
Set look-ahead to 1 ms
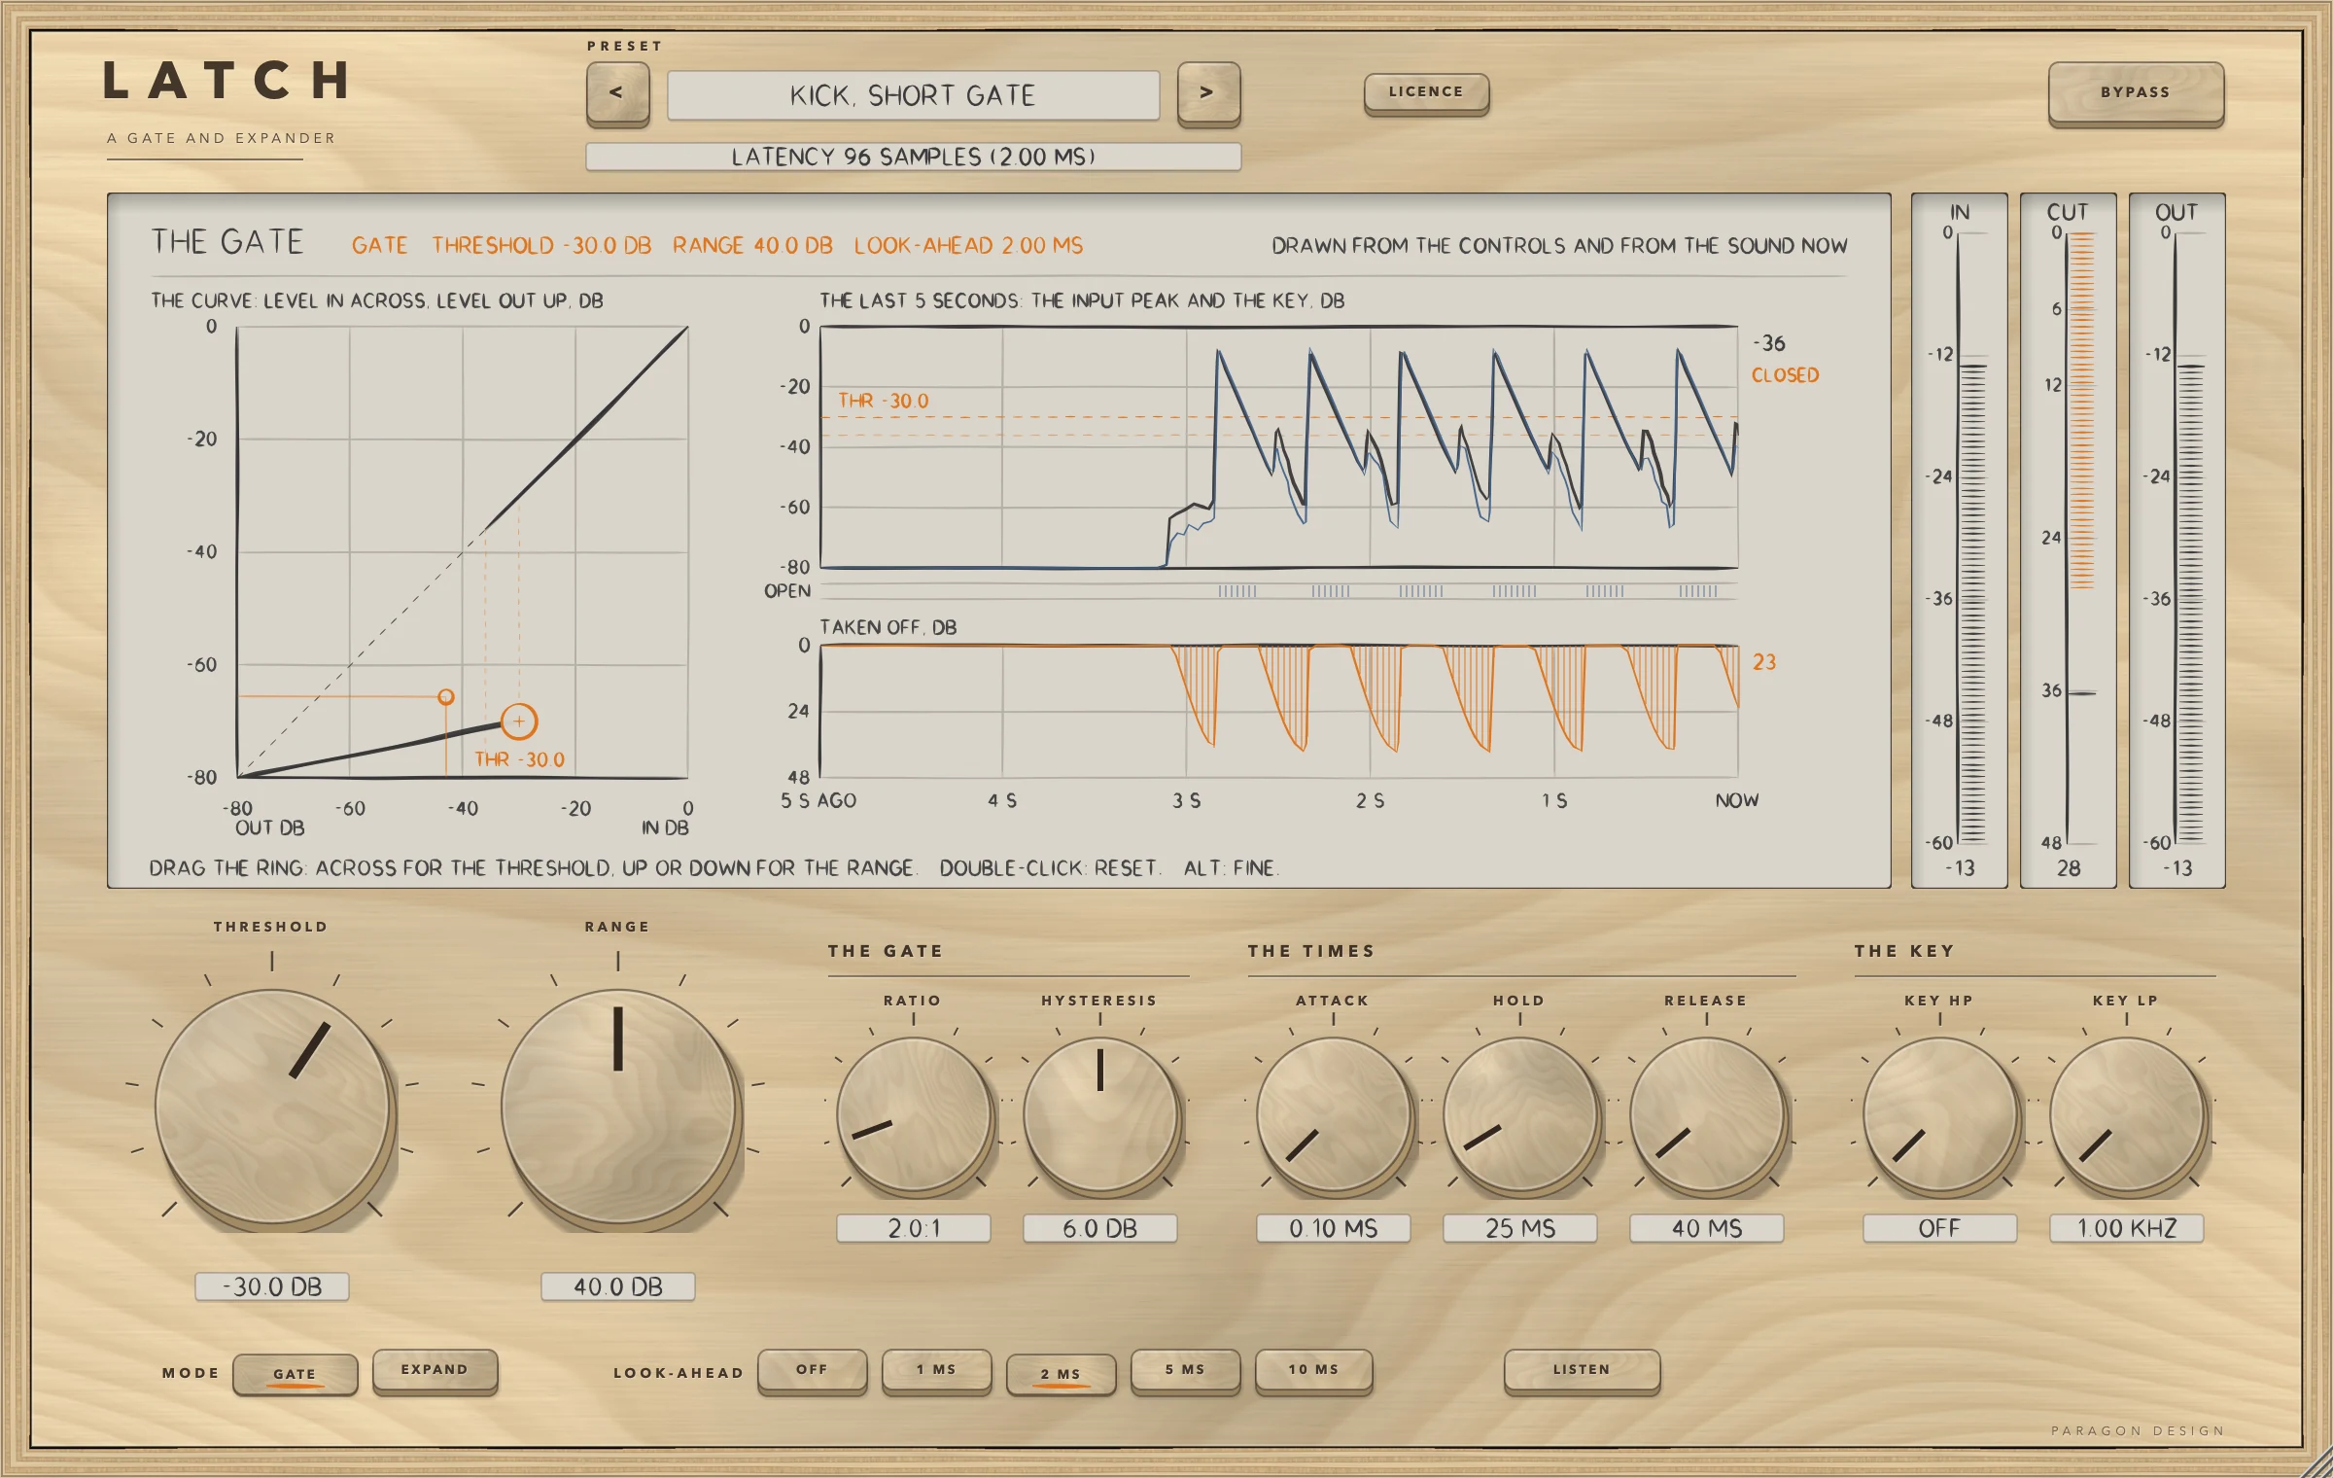(936, 1370)
